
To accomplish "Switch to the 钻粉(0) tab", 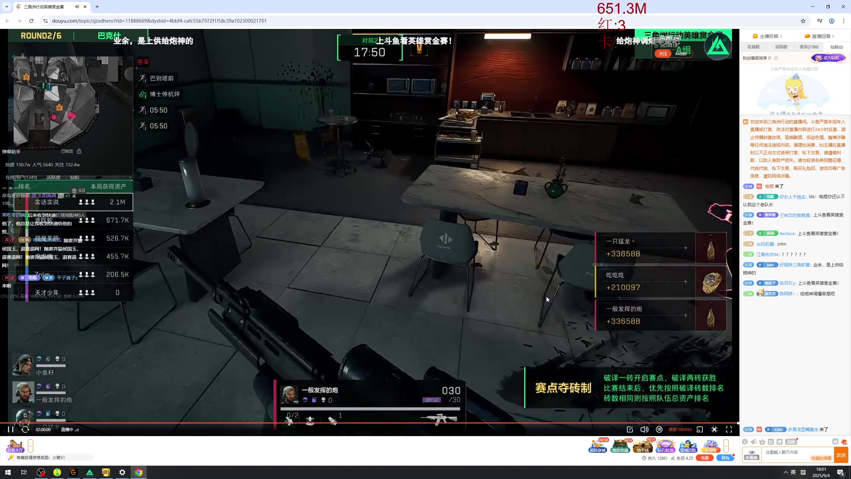I will pos(836,47).
